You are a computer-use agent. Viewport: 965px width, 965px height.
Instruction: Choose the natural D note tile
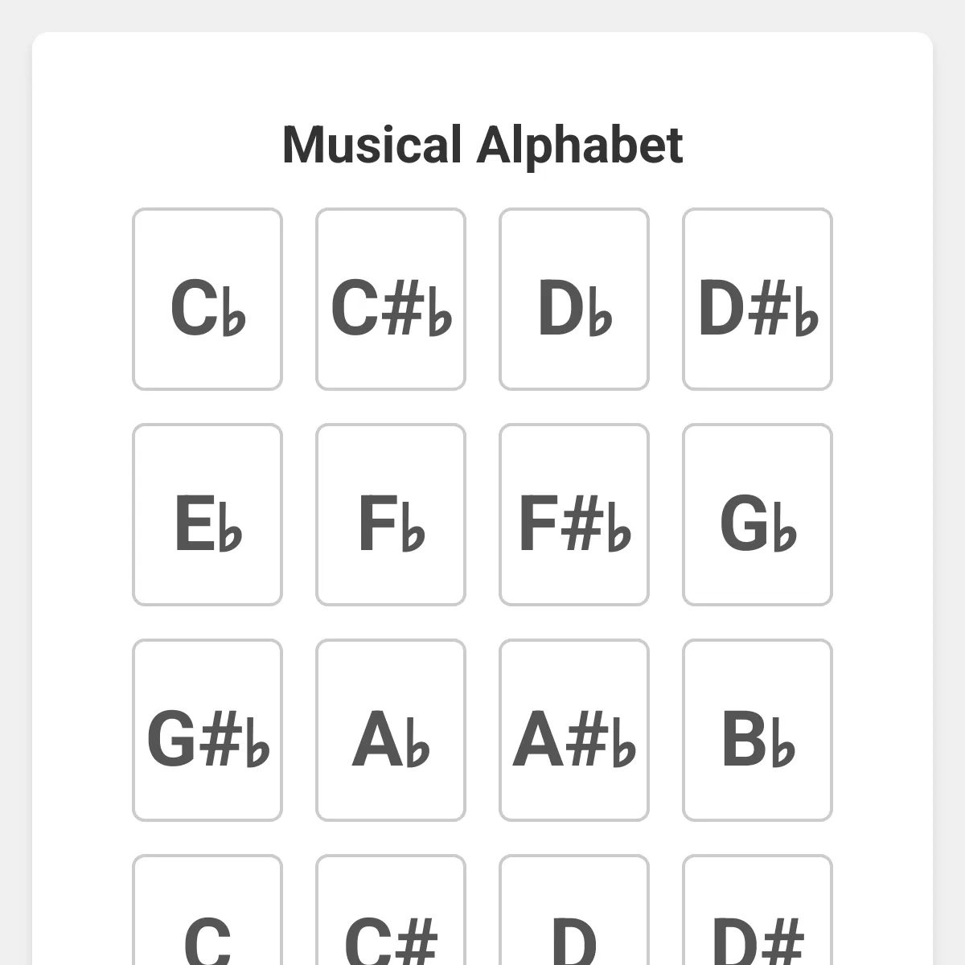click(574, 910)
